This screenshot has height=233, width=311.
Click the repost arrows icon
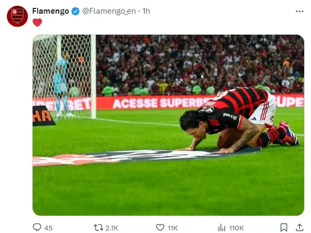98,227
